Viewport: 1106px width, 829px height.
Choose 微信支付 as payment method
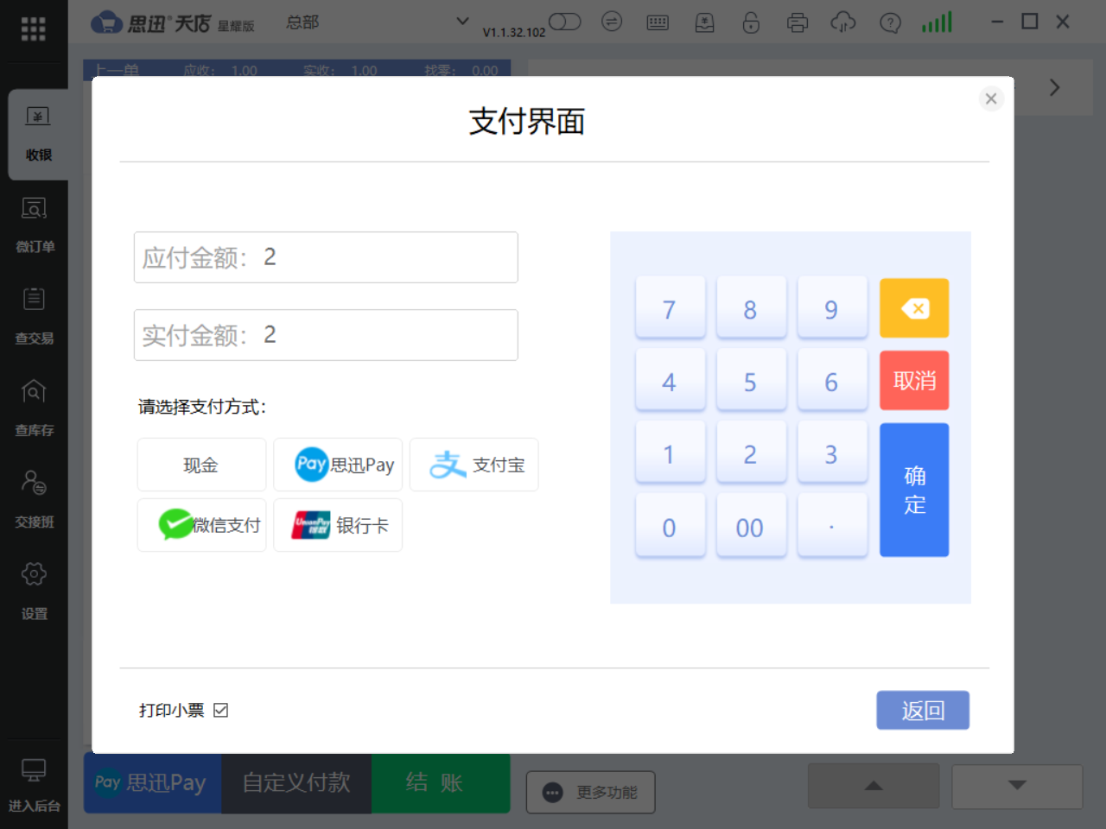(201, 524)
